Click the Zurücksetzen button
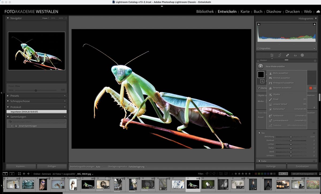Image resolution: width=321 pixels, height=194 pixels. pos(302,166)
